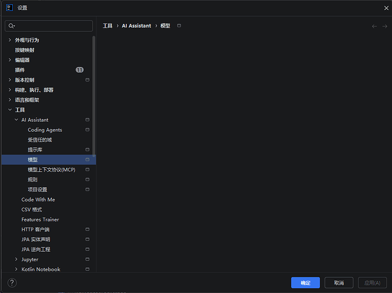Screen dimensions: 392x293
Task: Click the settings tree vertical scrollbar
Action: click(x=94, y=96)
